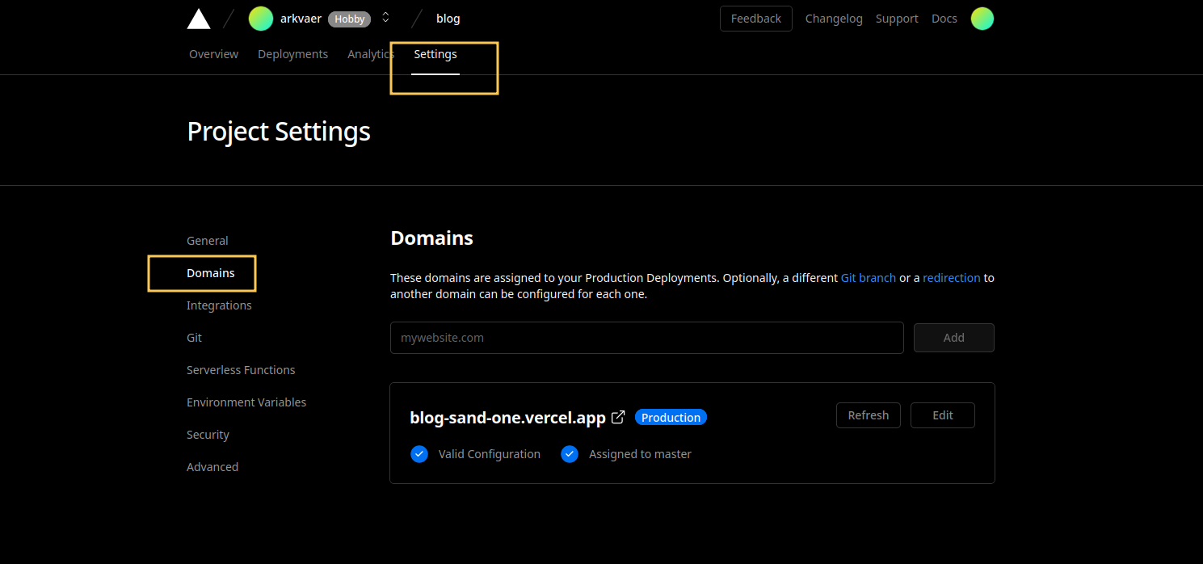The width and height of the screenshot is (1203, 564).
Task: Click the Feedback button
Action: [756, 19]
